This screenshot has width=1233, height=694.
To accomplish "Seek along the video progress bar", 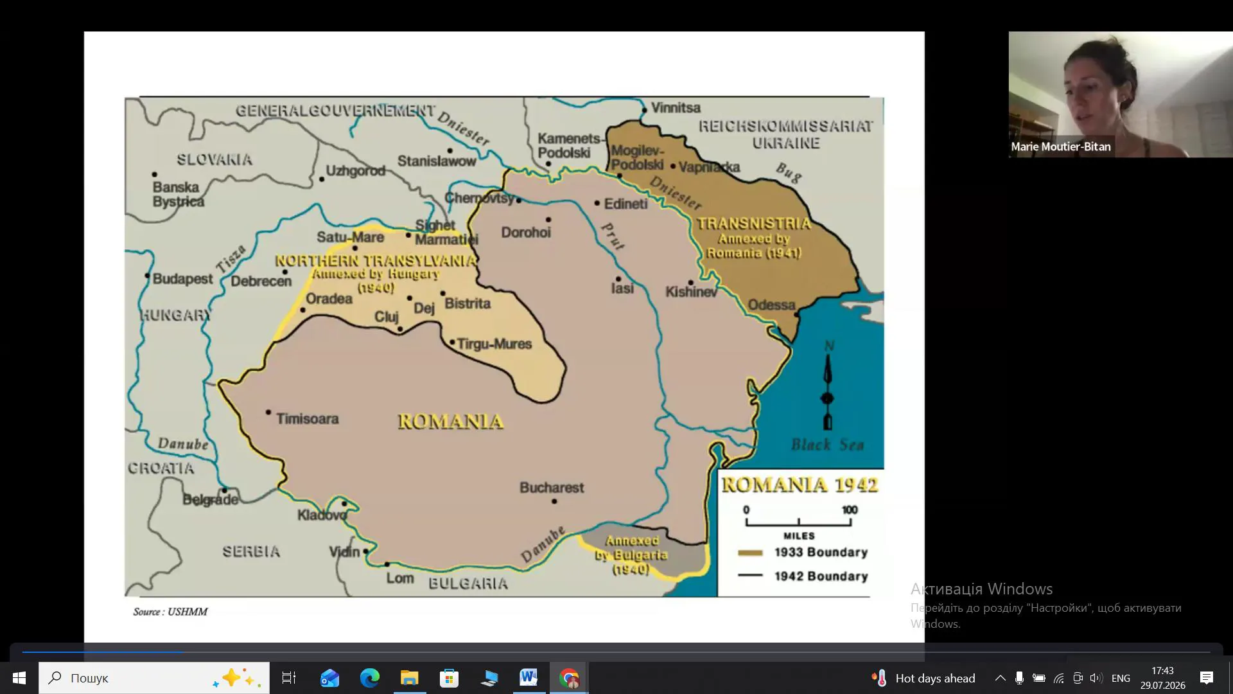I will pyautogui.click(x=616, y=652).
